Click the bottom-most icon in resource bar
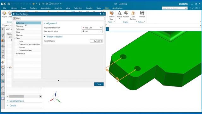 tap(3, 98)
